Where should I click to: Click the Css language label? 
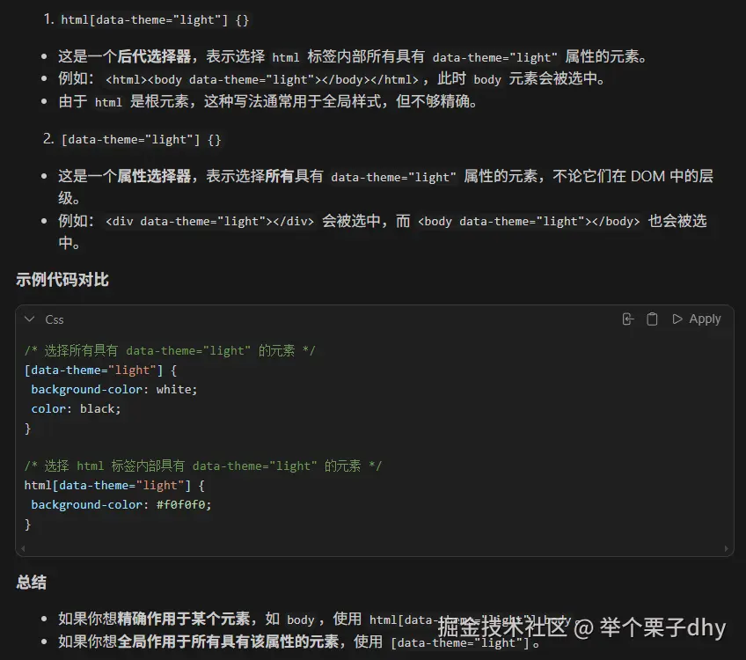pos(55,319)
